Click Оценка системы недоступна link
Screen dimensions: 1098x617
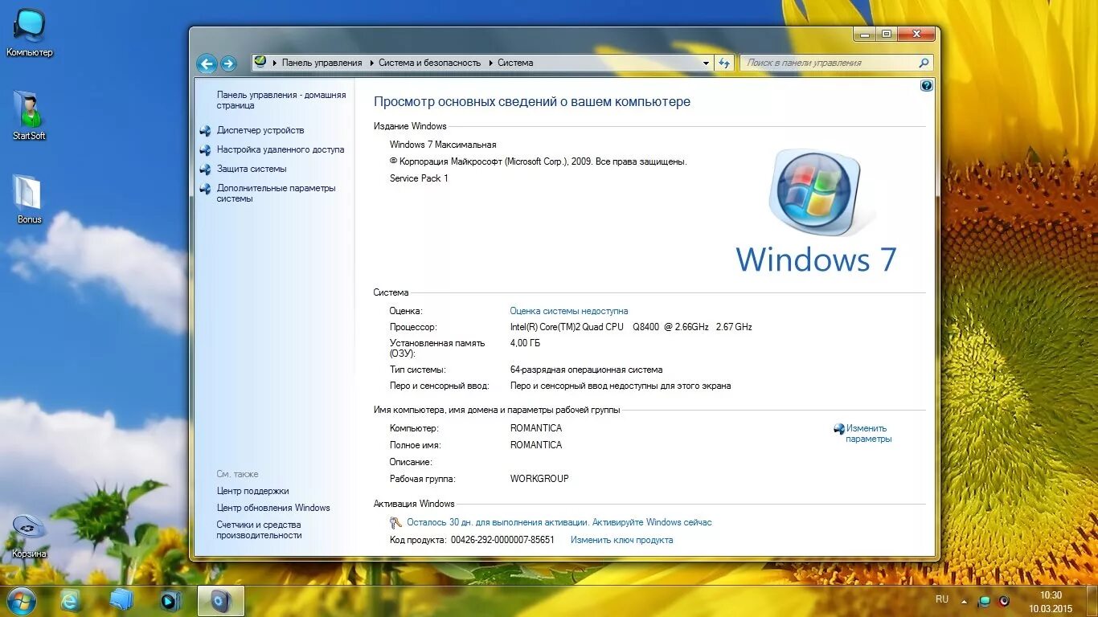(569, 311)
